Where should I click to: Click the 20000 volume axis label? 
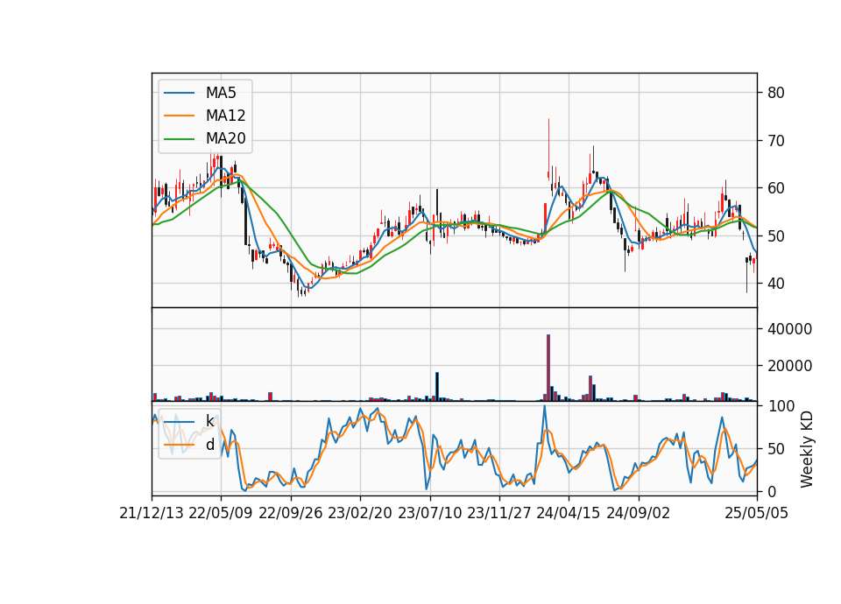(x=789, y=366)
